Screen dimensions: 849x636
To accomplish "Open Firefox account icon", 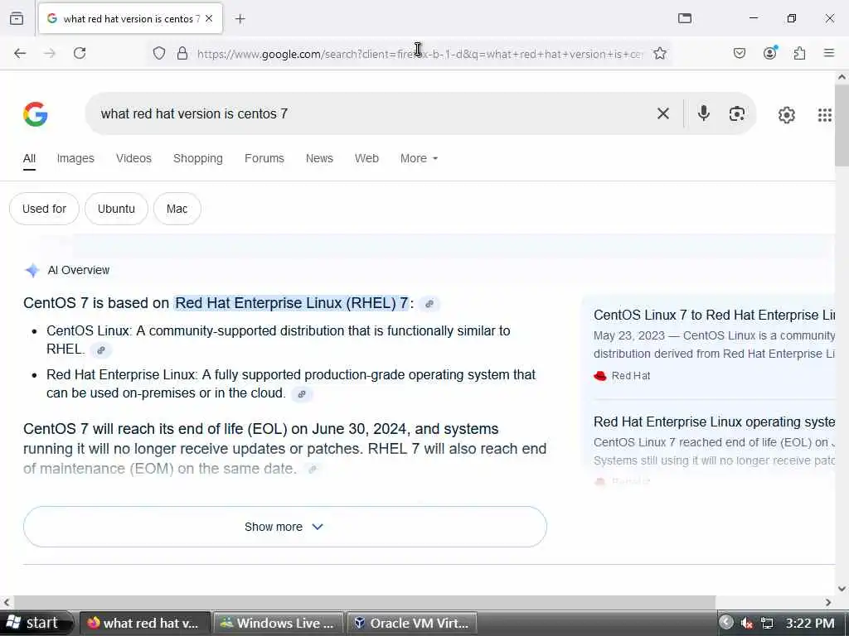I will click(770, 52).
